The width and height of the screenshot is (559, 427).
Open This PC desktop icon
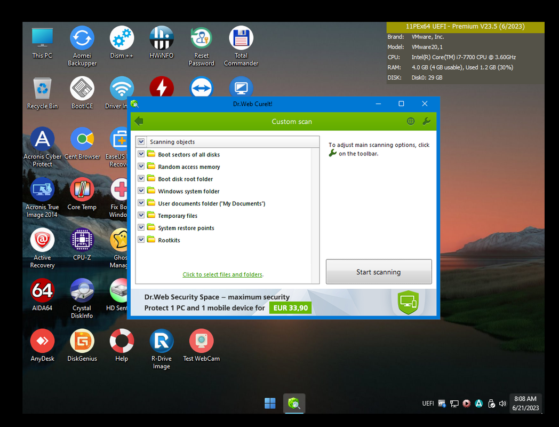pos(42,43)
